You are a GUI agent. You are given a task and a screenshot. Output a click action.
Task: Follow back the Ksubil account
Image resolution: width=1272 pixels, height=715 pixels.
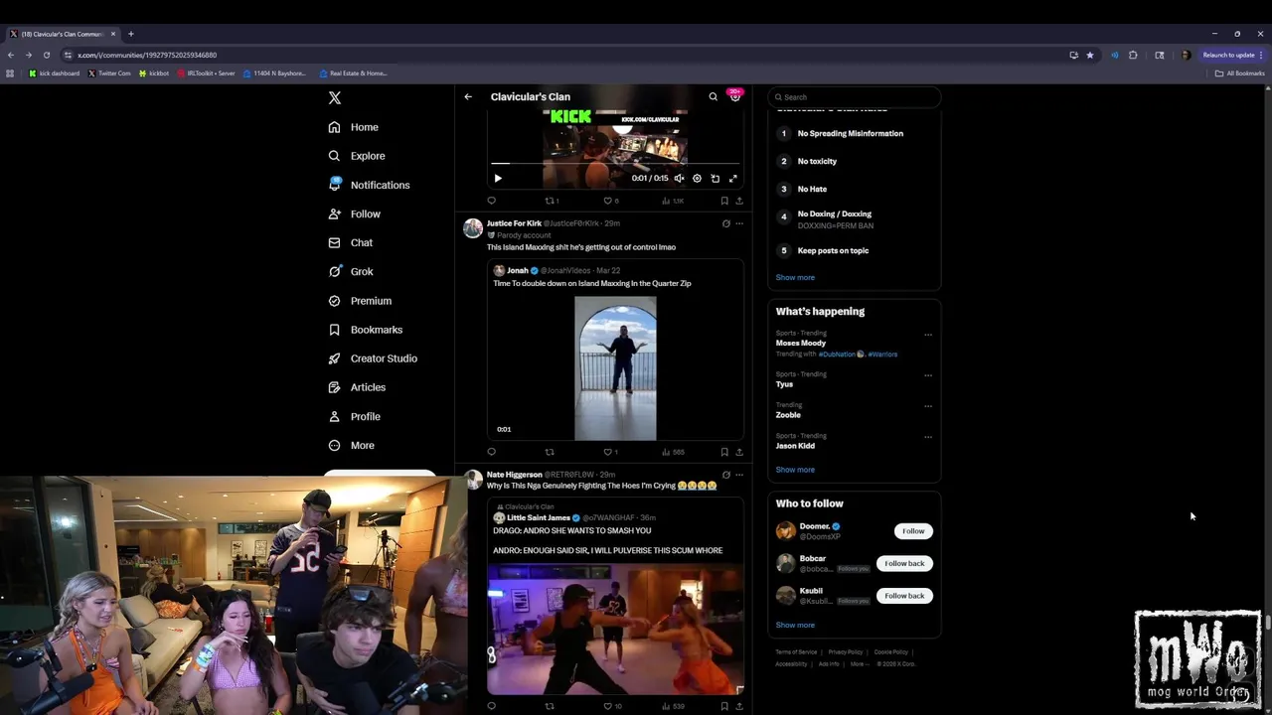click(x=904, y=596)
